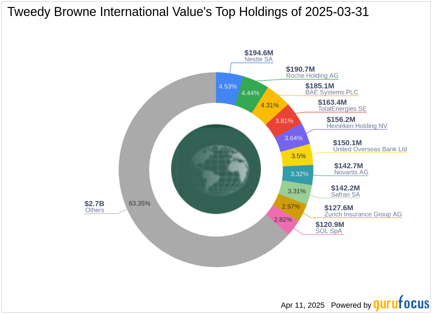Click the Heineken Holding NV label

point(357,126)
